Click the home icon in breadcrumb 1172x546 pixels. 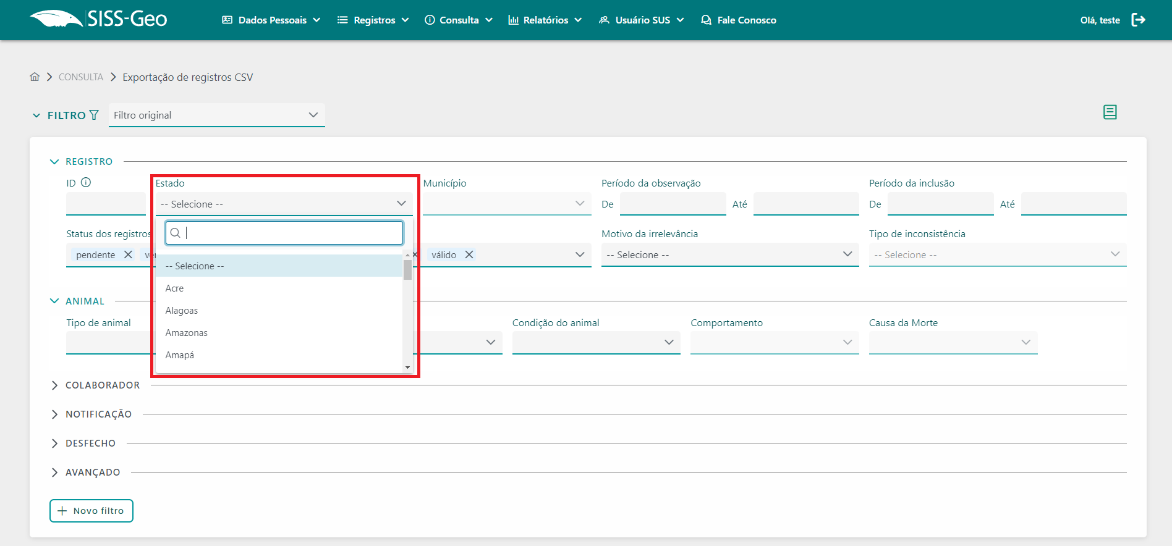[35, 77]
